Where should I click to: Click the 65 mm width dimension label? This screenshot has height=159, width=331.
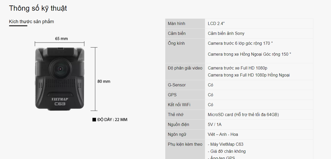[x=61, y=39]
